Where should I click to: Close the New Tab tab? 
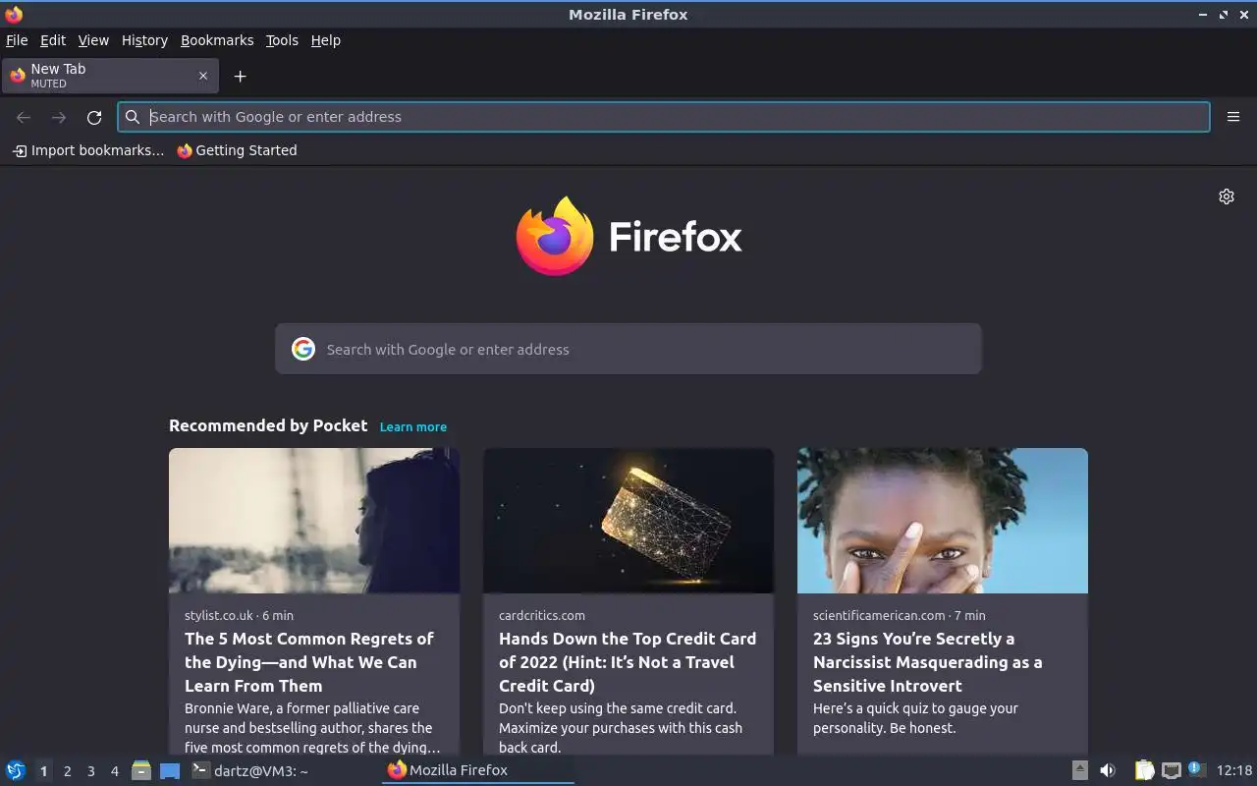pos(203,76)
